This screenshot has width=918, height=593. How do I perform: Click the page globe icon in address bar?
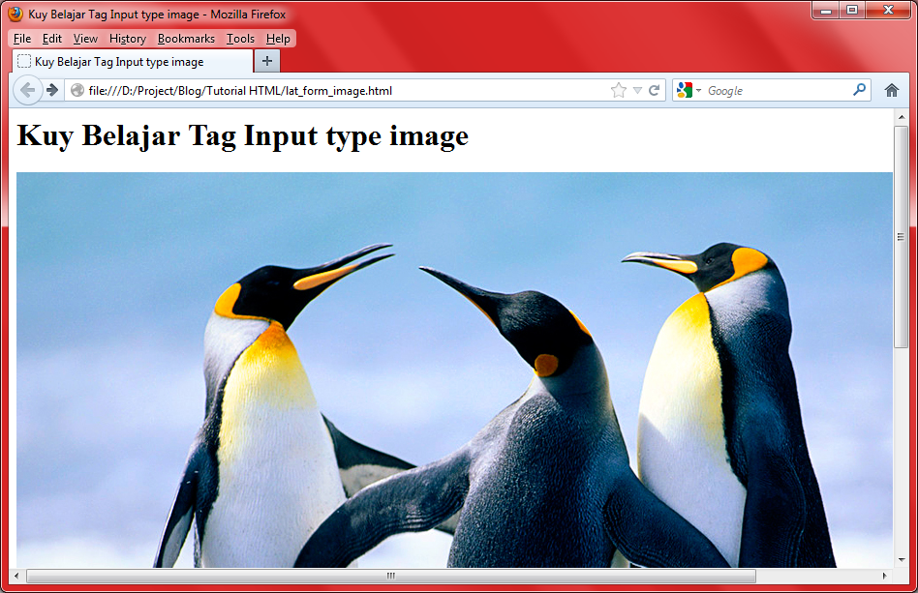pos(76,89)
